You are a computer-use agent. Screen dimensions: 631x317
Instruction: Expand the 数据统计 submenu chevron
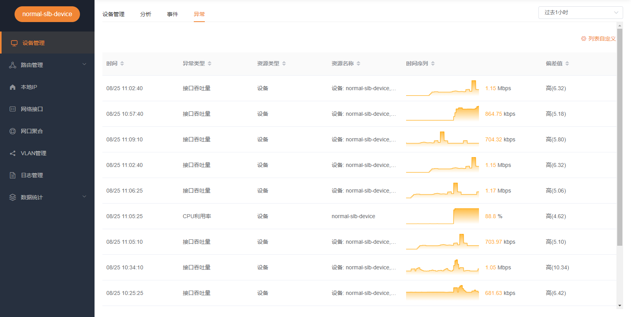tap(84, 197)
